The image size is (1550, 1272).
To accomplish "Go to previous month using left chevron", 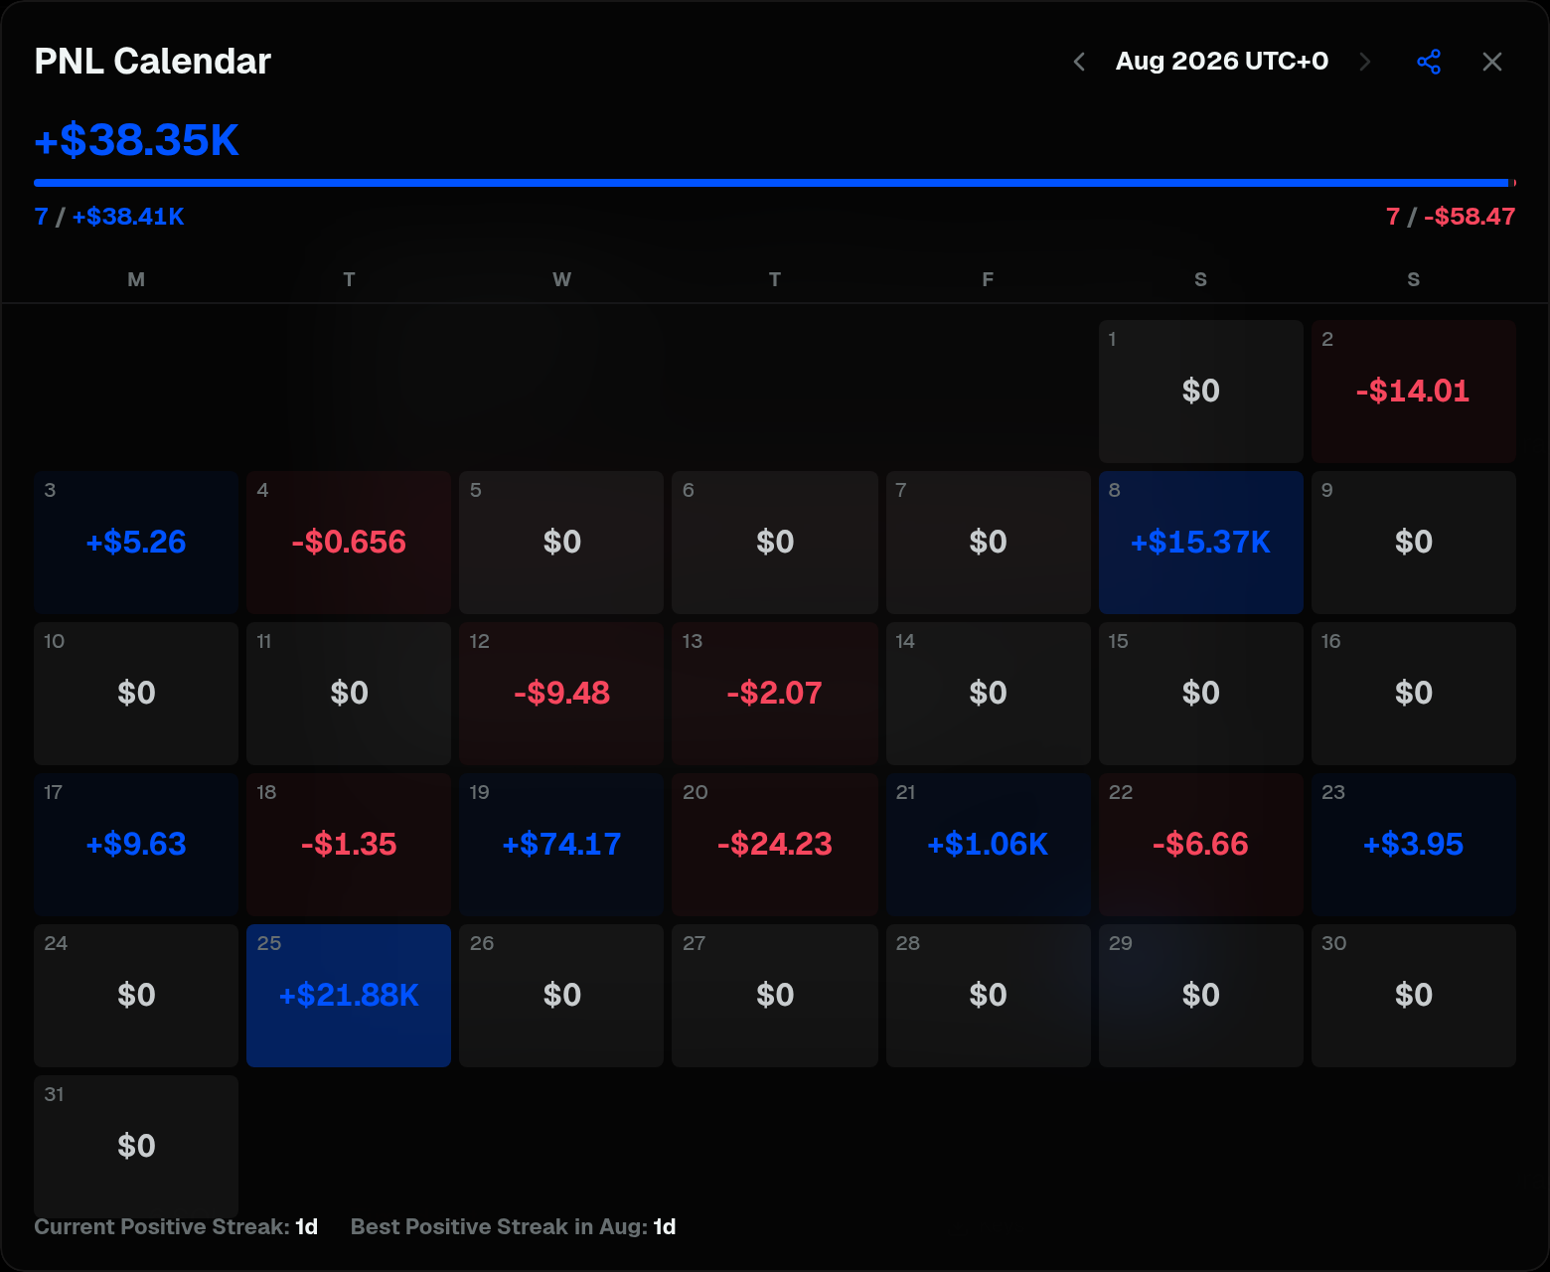I will [1079, 62].
